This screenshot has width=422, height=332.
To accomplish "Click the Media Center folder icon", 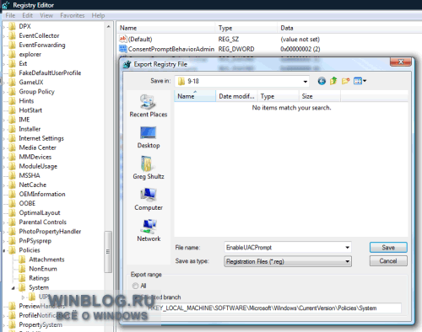I will point(12,147).
